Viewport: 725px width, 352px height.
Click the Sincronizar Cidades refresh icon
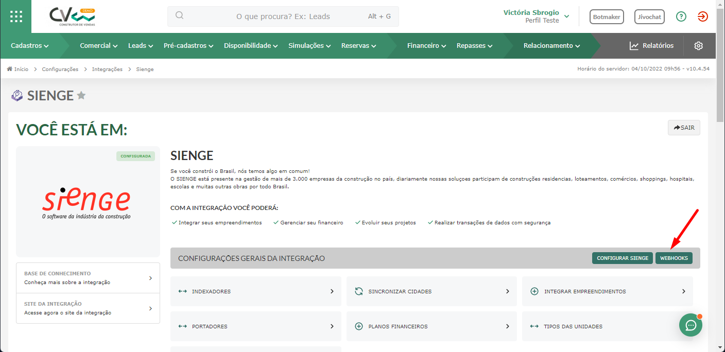click(x=359, y=291)
